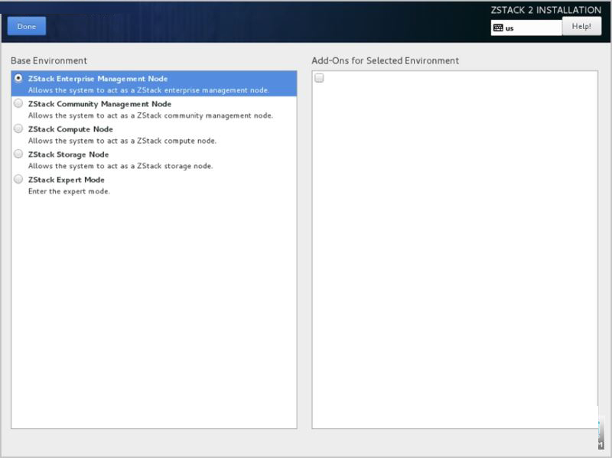
Task: Choose the ZStack Community Management Node radio button
Action: (x=18, y=103)
